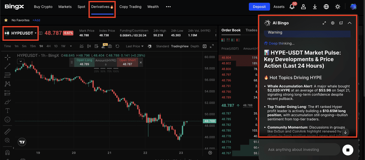
Task: Expand the Last Price dropdown
Action: click(x=134, y=46)
